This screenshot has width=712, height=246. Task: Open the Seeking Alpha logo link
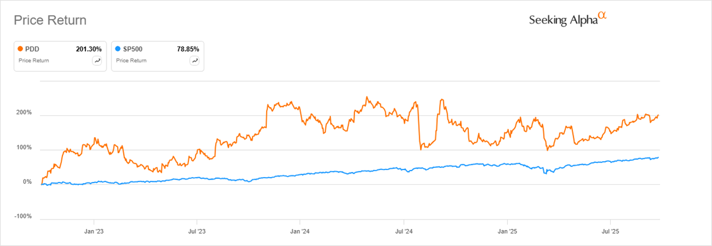[564, 20]
